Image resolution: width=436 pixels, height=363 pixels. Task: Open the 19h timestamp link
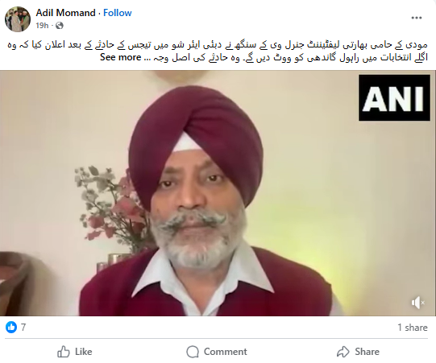click(x=42, y=26)
